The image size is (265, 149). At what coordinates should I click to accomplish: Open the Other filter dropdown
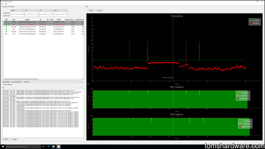pos(60,10)
